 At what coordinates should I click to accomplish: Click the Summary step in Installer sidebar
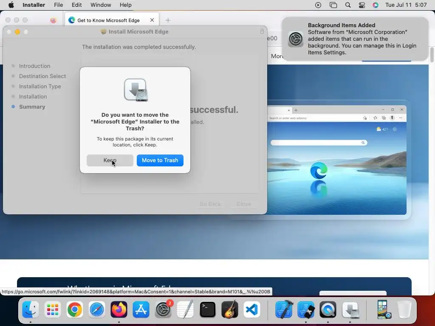click(x=32, y=107)
